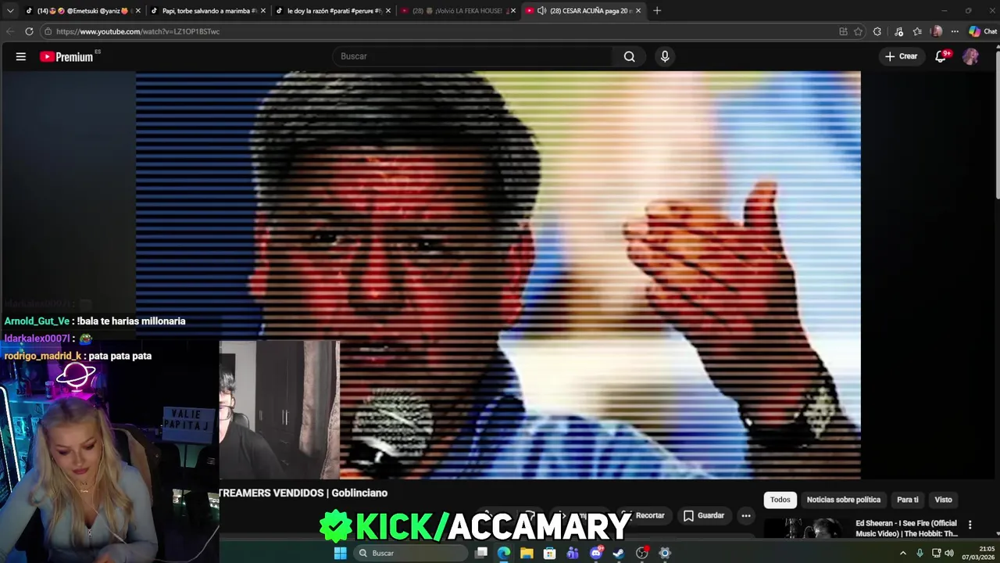Show hidden system tray icons chevron

[903, 553]
